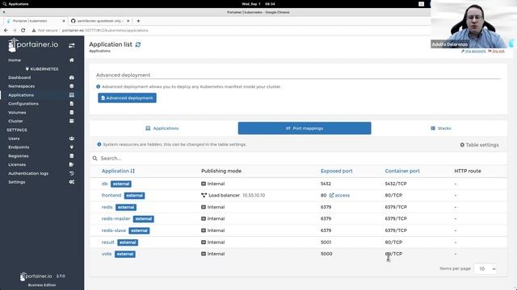Click the Applications icon in sidebar
The image size is (517, 290).
[x=72, y=95]
